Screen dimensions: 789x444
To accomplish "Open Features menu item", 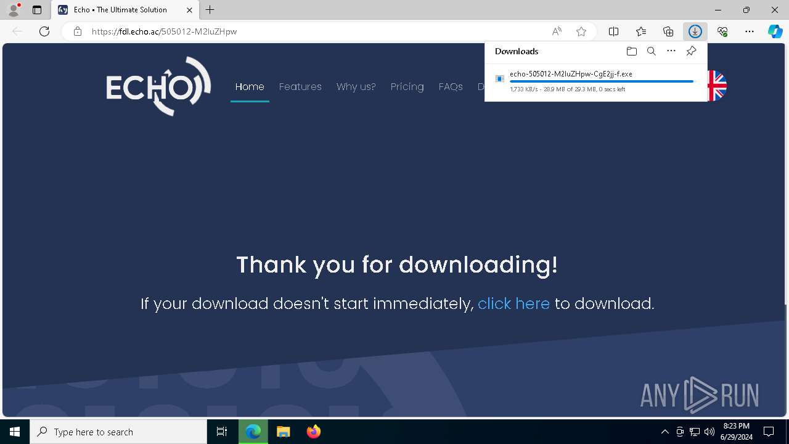I will click(300, 87).
